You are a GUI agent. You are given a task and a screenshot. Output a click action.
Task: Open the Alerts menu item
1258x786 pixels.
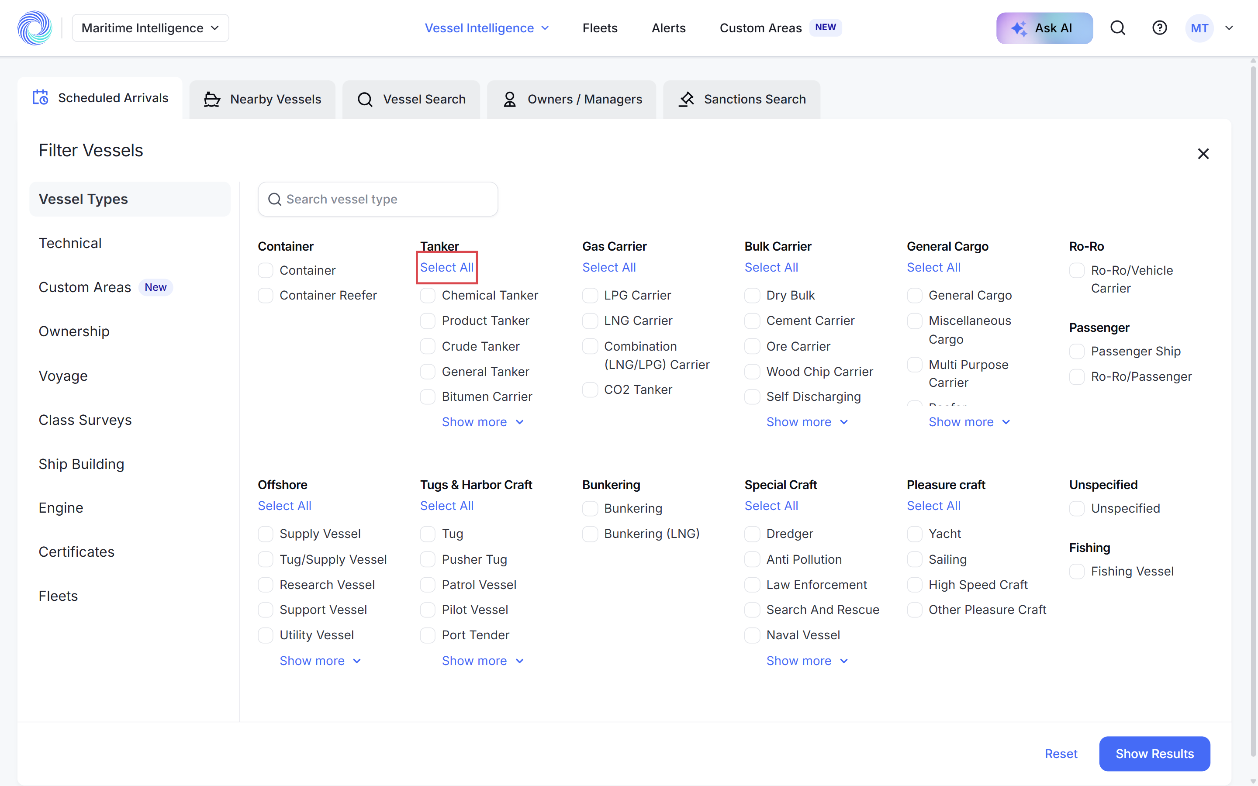click(x=668, y=28)
